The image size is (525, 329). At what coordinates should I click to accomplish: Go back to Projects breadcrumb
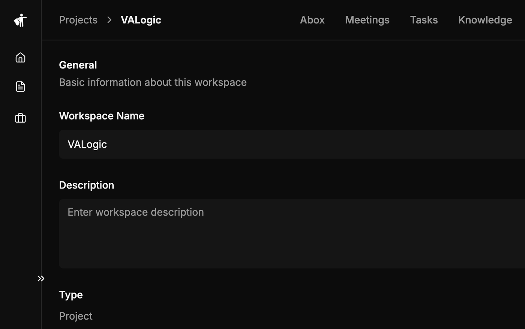click(78, 20)
